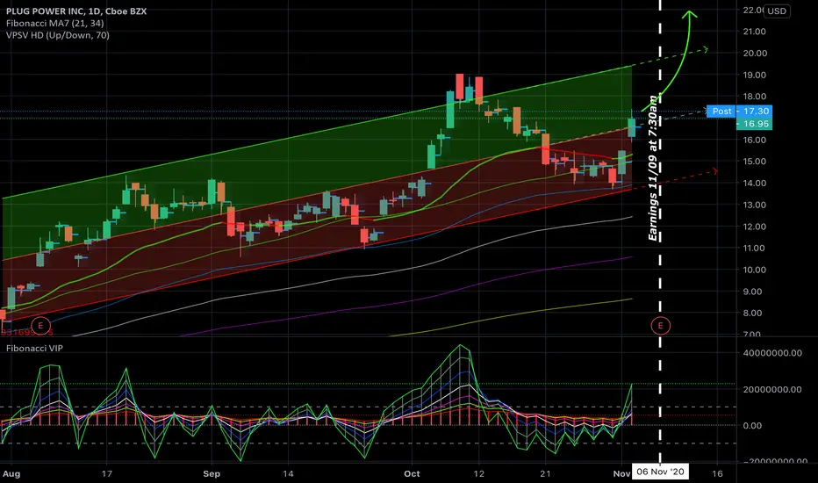Click the Sep label on time axis

(x=212, y=473)
